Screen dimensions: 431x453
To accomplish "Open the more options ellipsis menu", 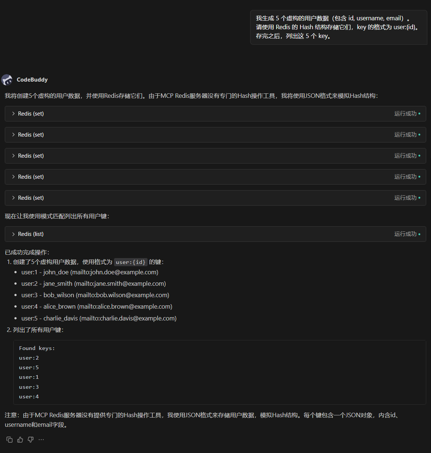I will click(x=41, y=440).
